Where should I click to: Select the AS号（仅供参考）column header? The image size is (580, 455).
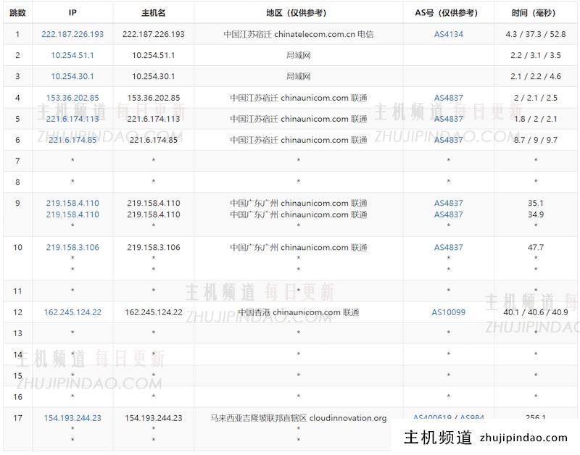click(x=448, y=13)
